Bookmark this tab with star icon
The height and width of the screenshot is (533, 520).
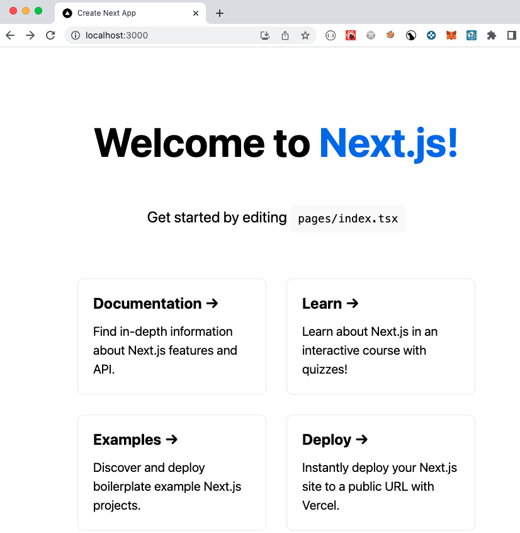[305, 35]
